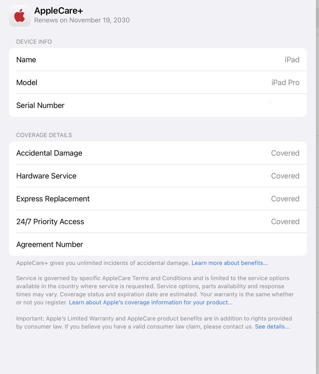This screenshot has width=319, height=374.
Task: Open Learn more about benefits link
Action: (230, 263)
